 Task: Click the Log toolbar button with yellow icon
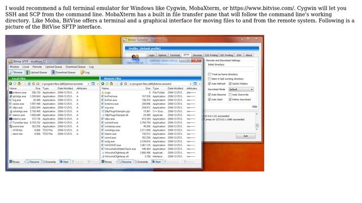85,72
